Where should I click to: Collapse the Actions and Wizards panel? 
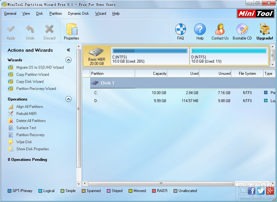68,50
